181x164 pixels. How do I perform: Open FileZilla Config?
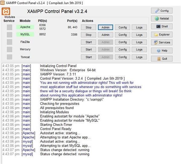[122, 42]
